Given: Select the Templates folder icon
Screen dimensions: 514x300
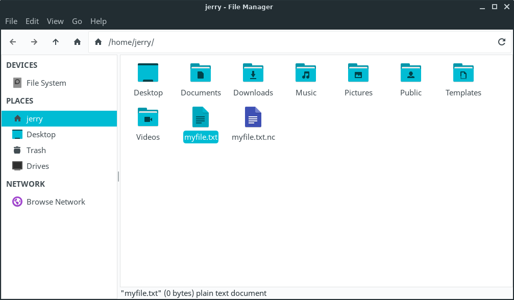Looking at the screenshot, I should coord(463,73).
